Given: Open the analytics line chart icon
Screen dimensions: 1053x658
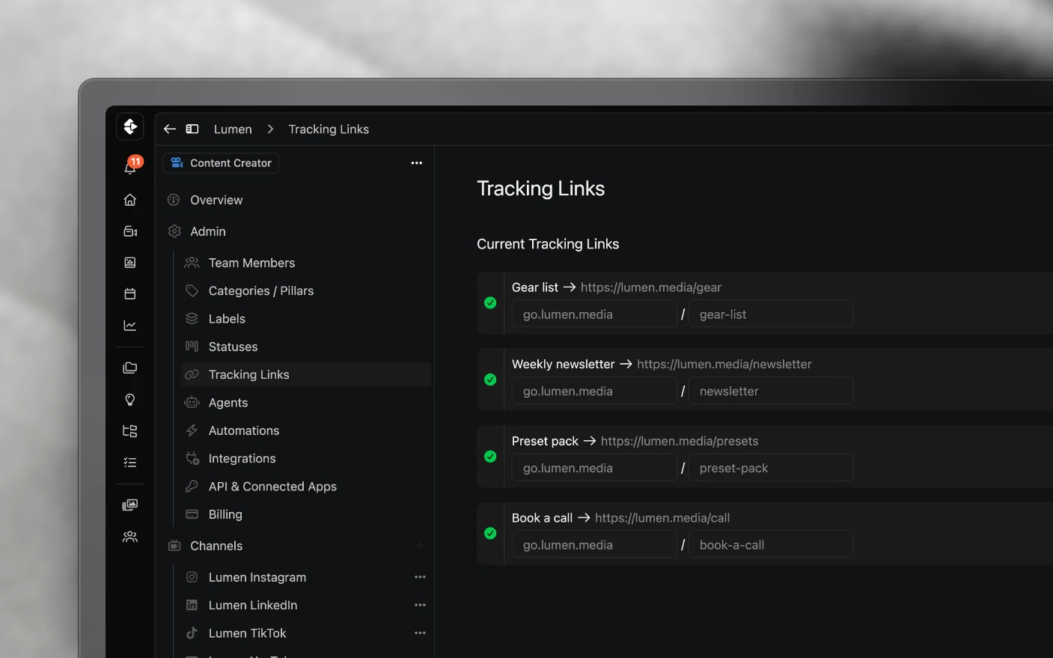Looking at the screenshot, I should click(x=130, y=326).
